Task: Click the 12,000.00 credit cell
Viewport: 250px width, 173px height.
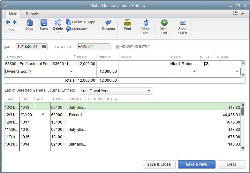Action: (x=108, y=71)
